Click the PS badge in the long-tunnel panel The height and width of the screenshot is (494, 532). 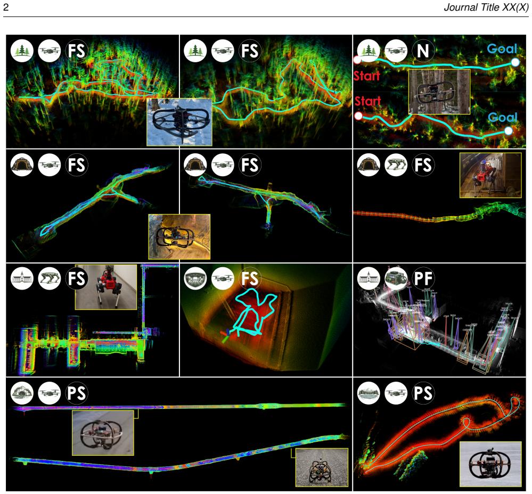coord(77,393)
